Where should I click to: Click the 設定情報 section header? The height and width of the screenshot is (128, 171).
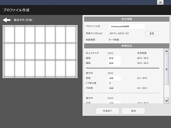point(127,19)
